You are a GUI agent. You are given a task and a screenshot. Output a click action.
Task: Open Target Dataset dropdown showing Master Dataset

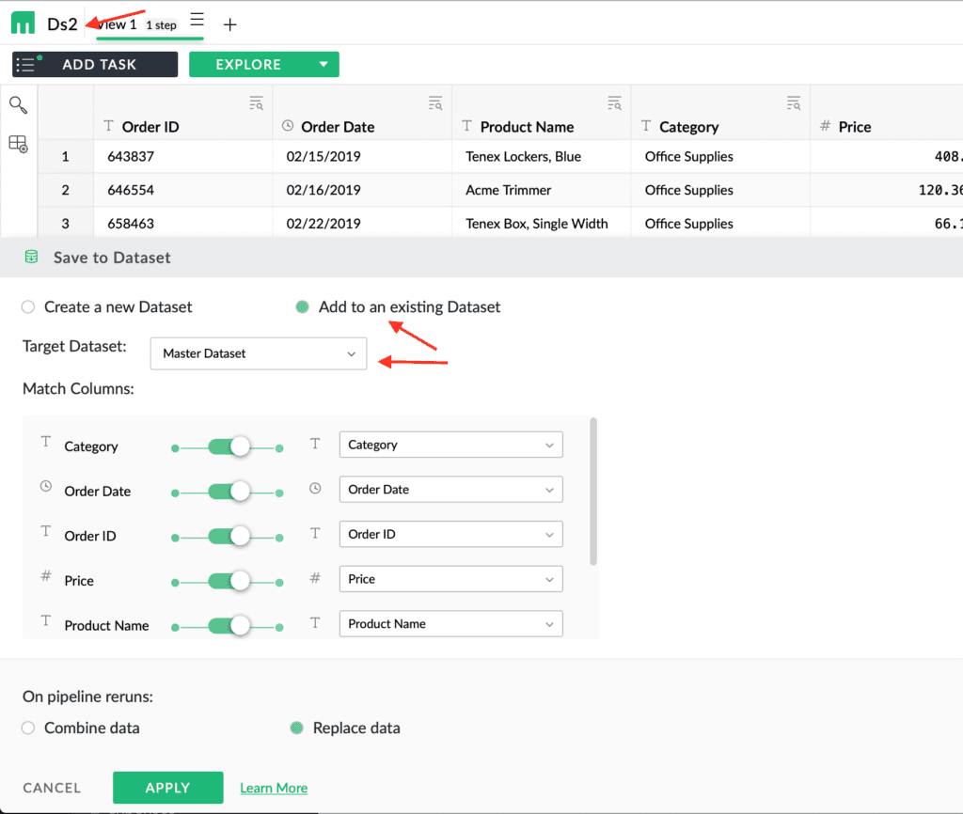click(x=259, y=353)
